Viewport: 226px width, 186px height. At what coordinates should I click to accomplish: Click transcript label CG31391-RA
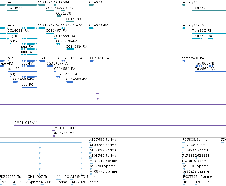(48, 25)
